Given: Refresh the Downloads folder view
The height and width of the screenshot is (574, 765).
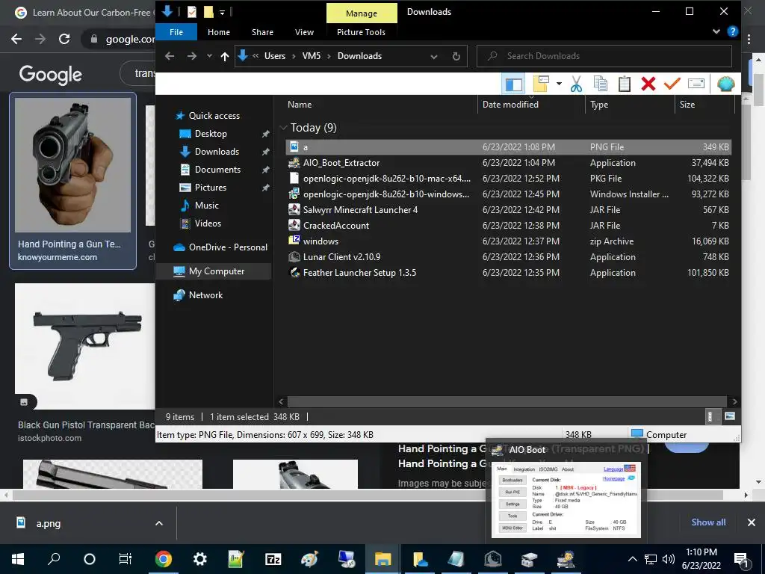Looking at the screenshot, I should click(x=456, y=56).
